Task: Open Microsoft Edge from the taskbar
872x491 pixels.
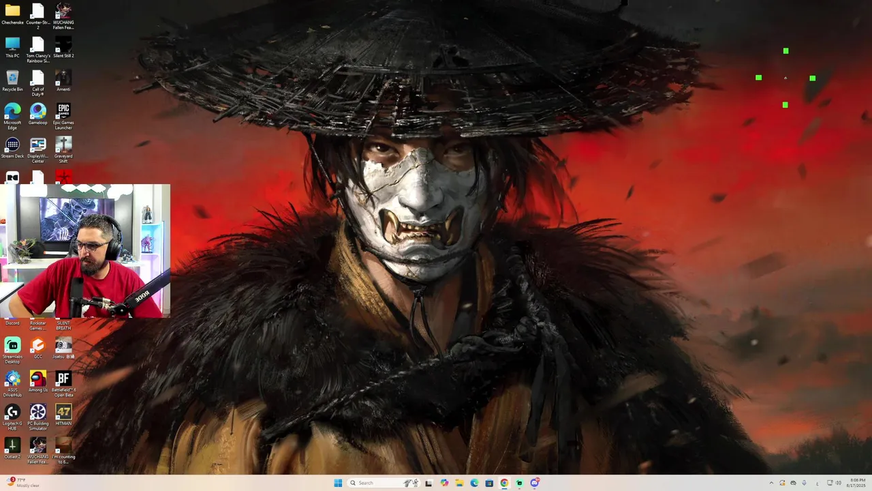Action: 474,483
